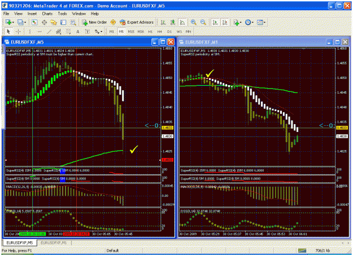Switch timeframe to MN

189,32
